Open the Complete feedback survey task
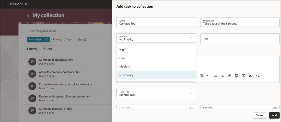Image resolution: width=281 pixels, height=122 pixels. [x=56, y=60]
